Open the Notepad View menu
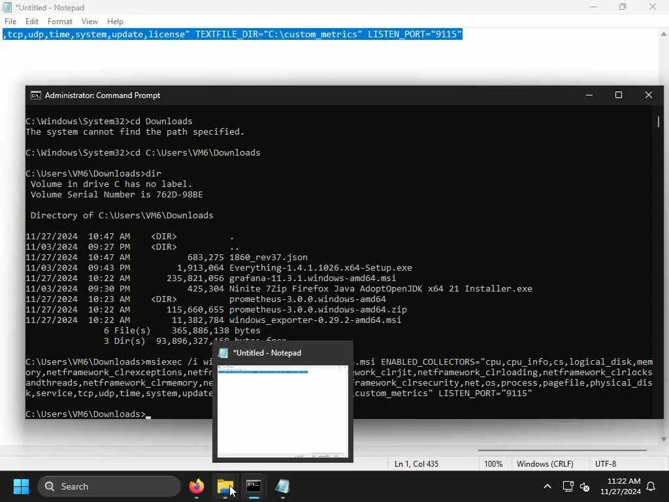Screen dimensions: 669x502 tap(90, 22)
